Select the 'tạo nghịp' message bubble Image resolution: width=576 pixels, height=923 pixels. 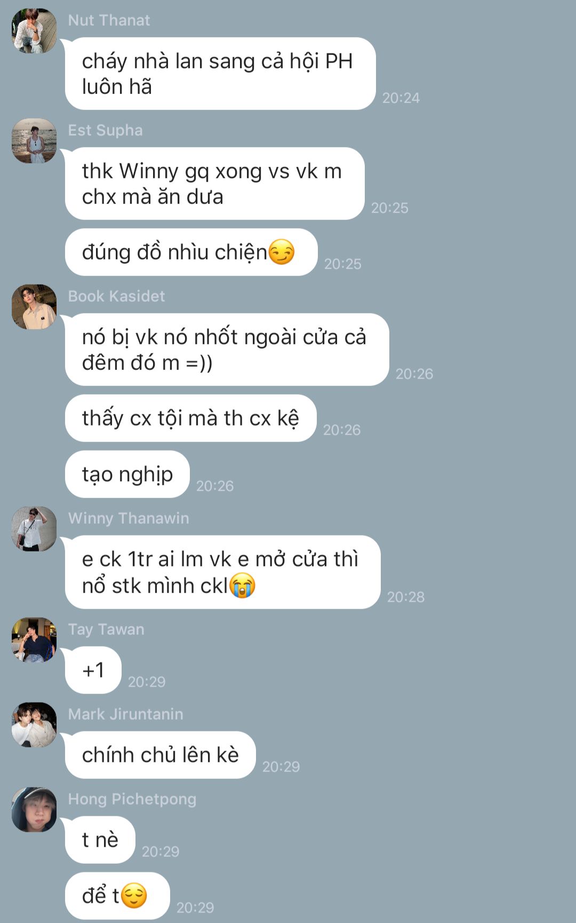[127, 474]
